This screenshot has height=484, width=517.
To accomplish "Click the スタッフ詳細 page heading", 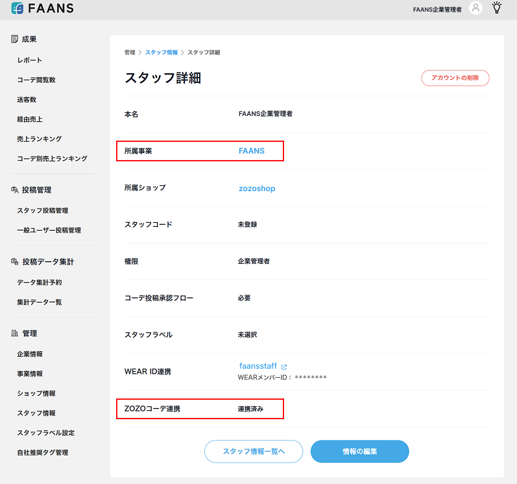I will pyautogui.click(x=163, y=78).
